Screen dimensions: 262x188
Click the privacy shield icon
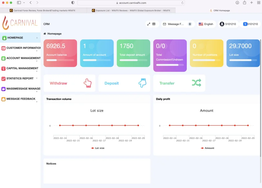(73, 3)
